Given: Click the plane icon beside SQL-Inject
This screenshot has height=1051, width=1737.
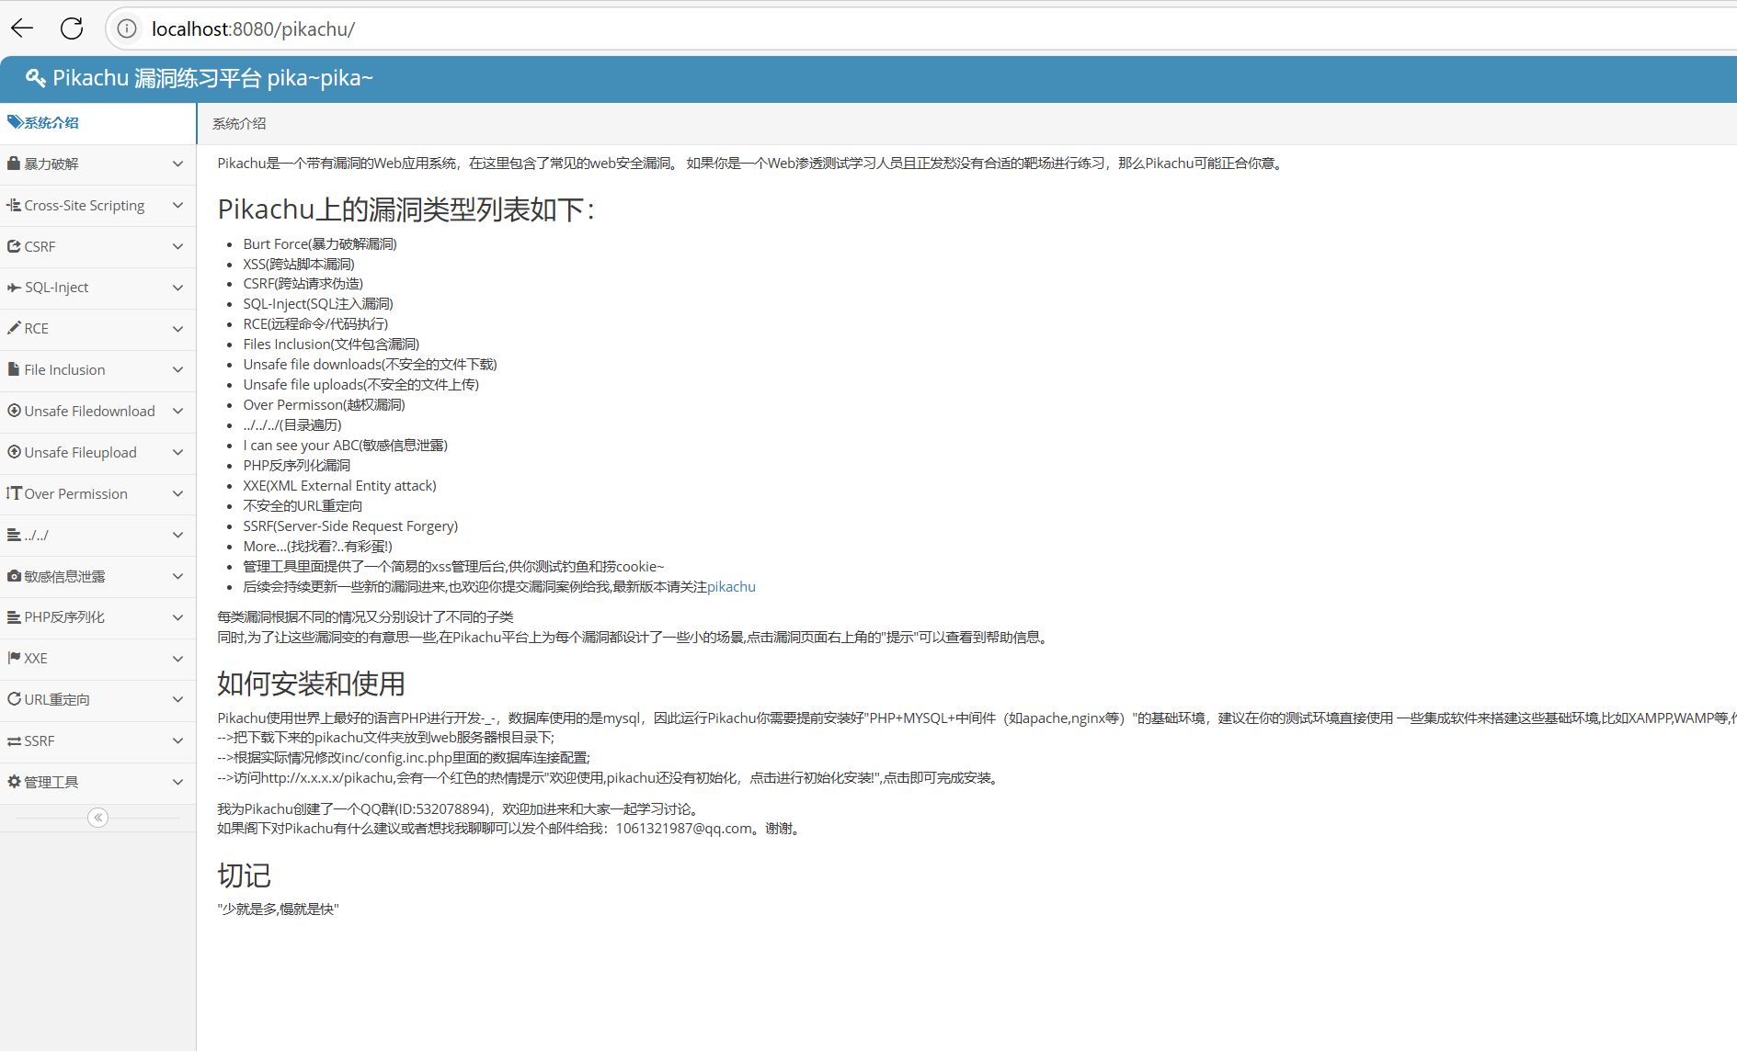Looking at the screenshot, I should 14,288.
